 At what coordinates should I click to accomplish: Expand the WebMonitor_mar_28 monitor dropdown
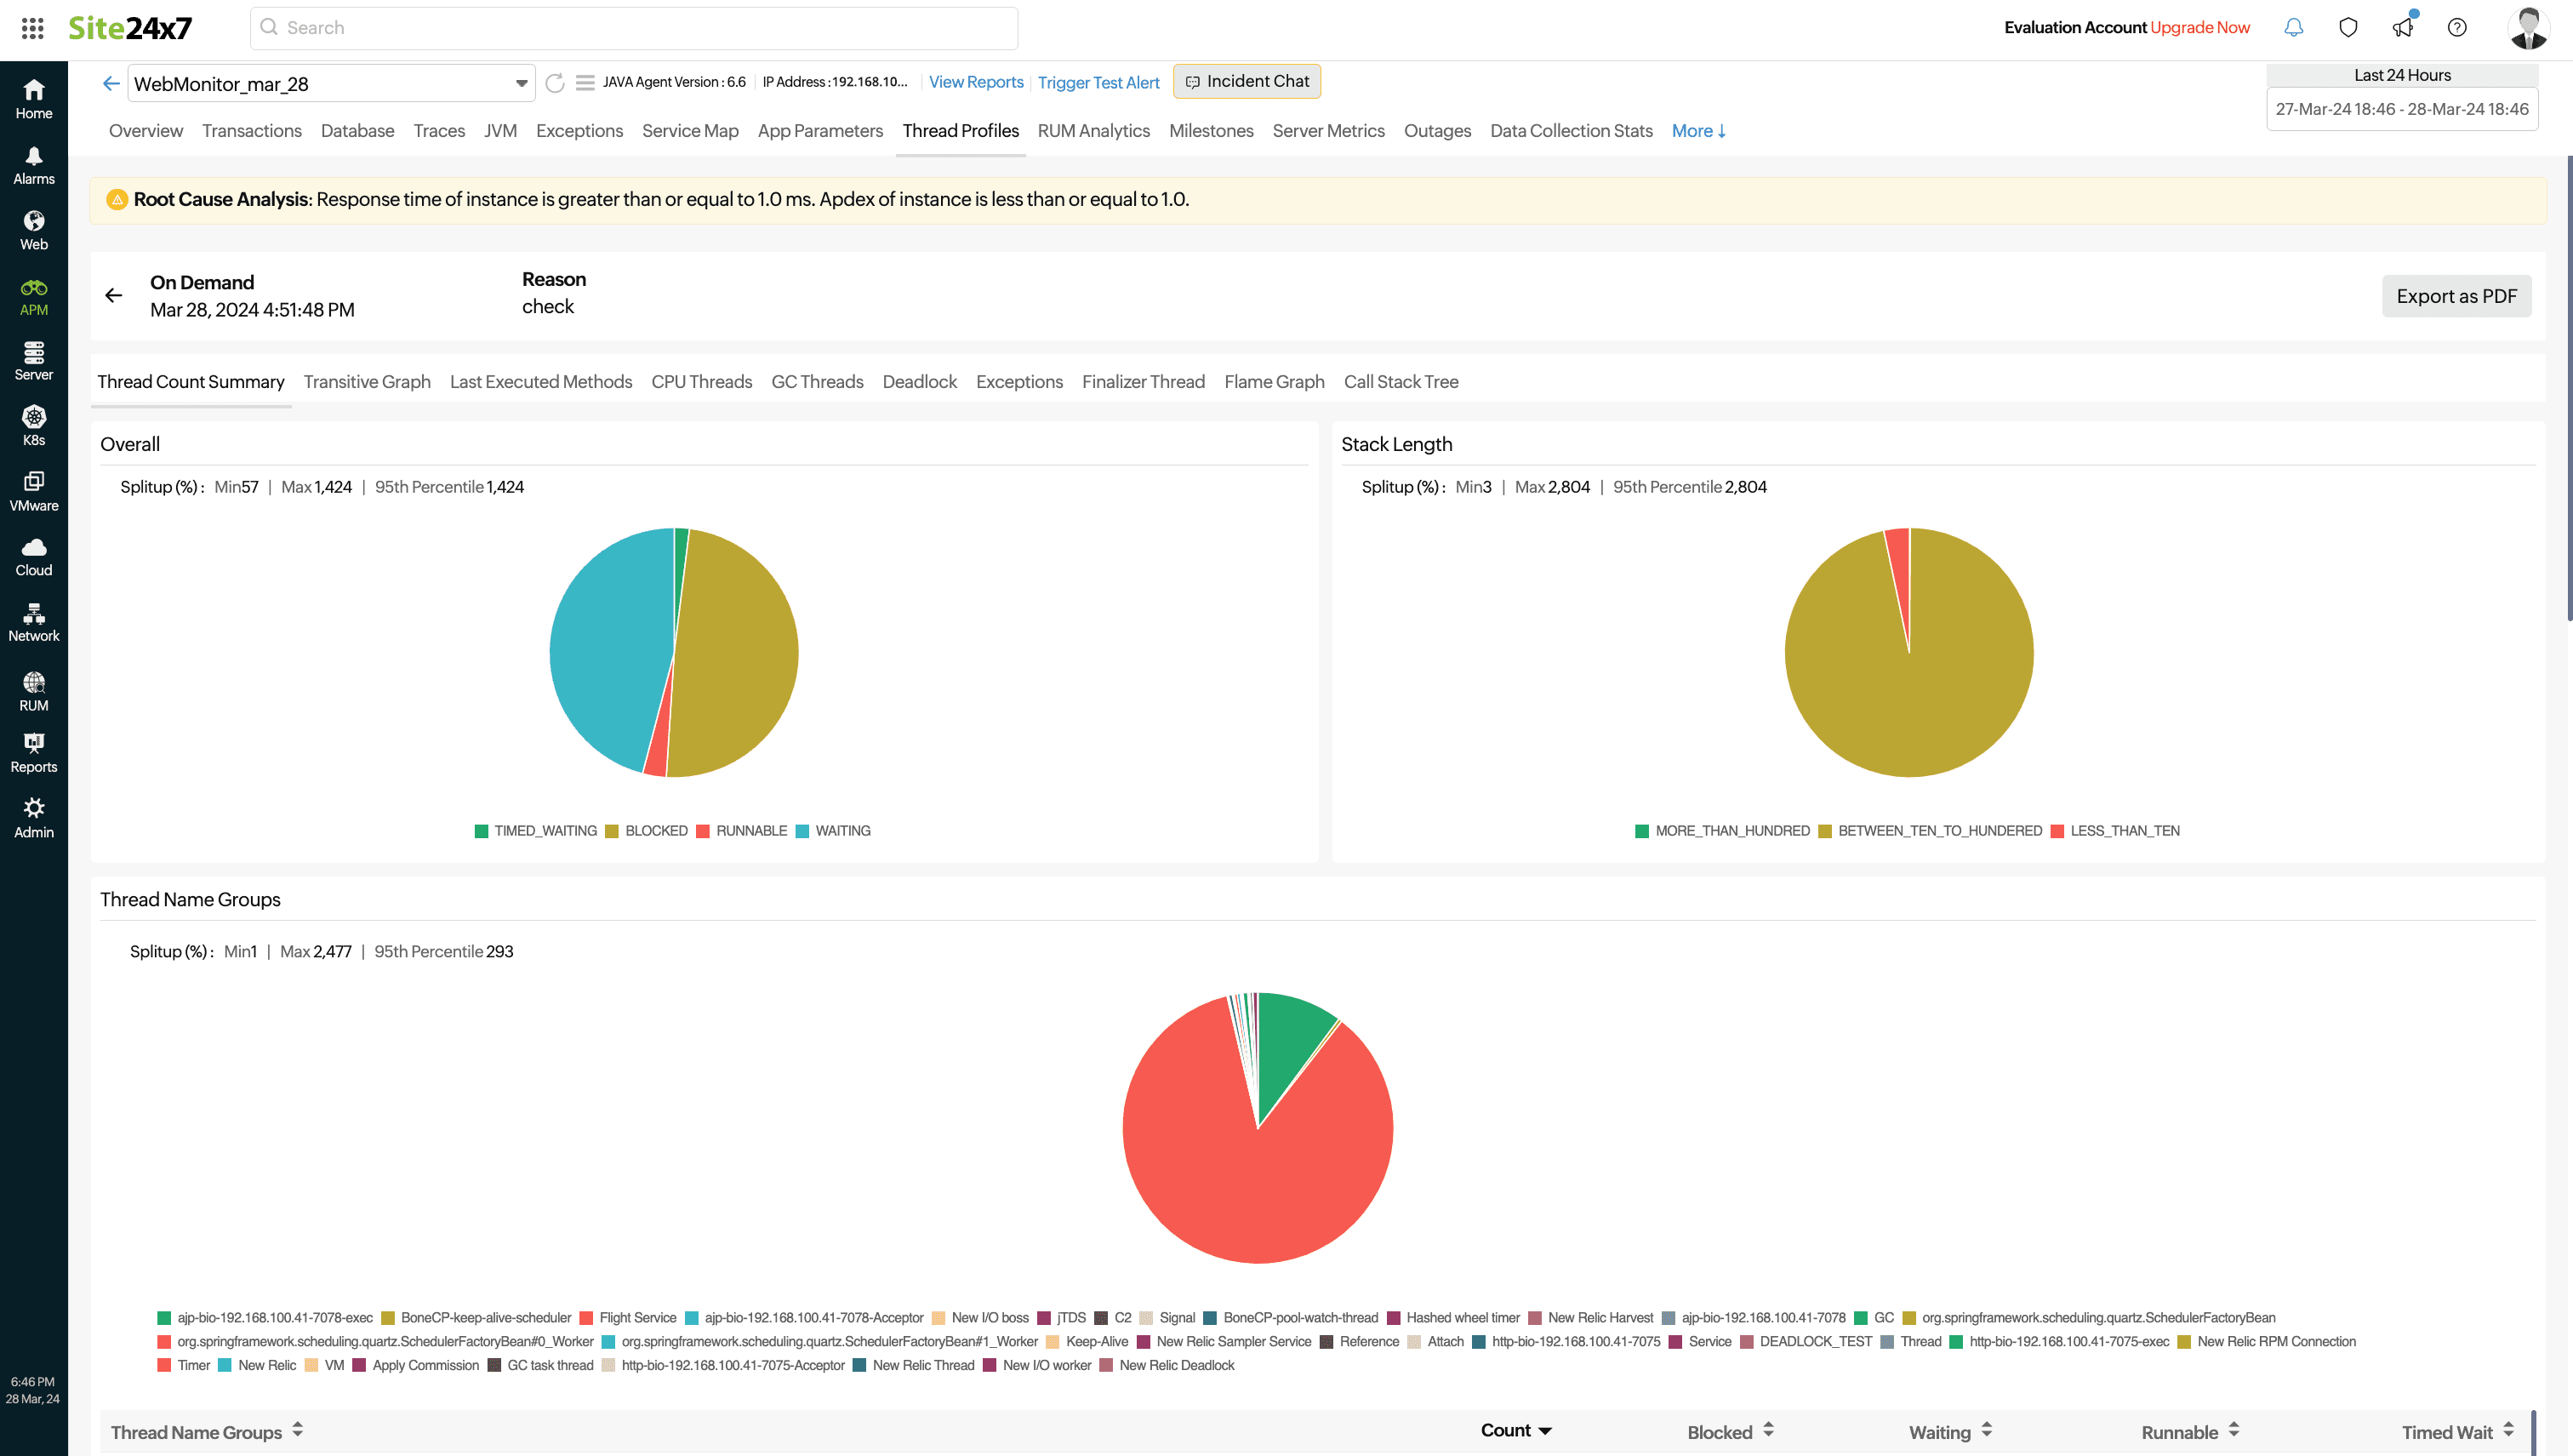(x=521, y=84)
